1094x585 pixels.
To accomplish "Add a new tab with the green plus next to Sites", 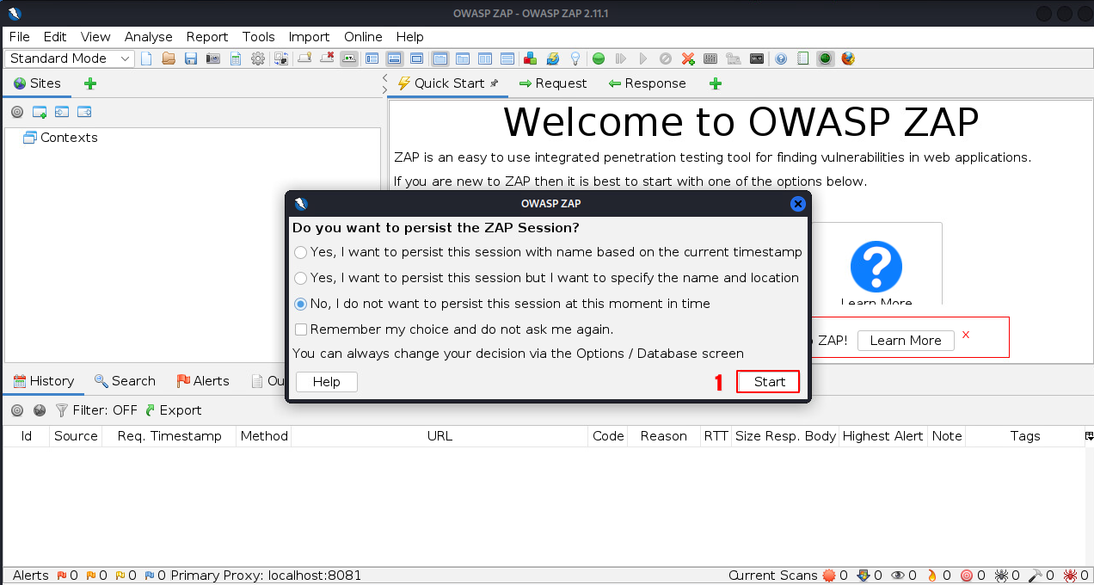I will coord(90,83).
